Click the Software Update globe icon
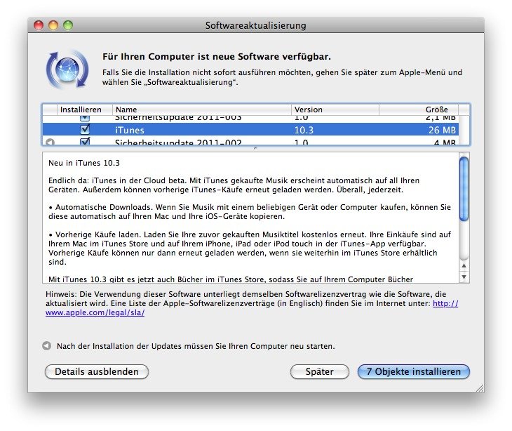Viewport: 512px width, 431px height. coord(67,69)
